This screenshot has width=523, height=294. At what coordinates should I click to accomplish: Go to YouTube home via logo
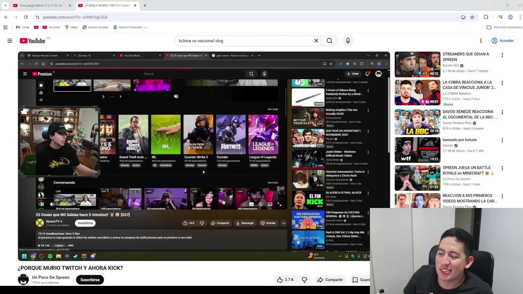tap(32, 41)
